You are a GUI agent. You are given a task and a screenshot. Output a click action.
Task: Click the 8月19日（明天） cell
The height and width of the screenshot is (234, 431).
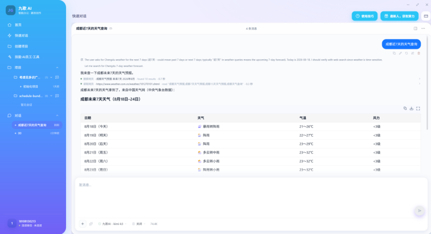pyautogui.click(x=96, y=135)
